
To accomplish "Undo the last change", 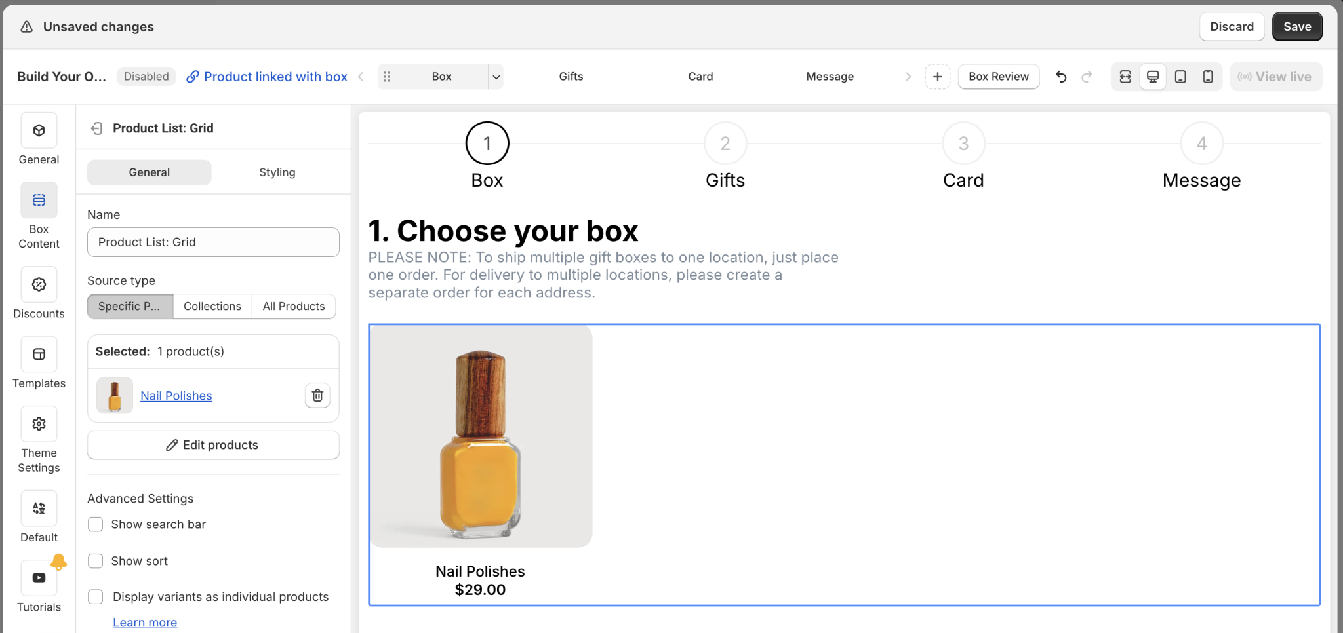I will click(x=1061, y=77).
